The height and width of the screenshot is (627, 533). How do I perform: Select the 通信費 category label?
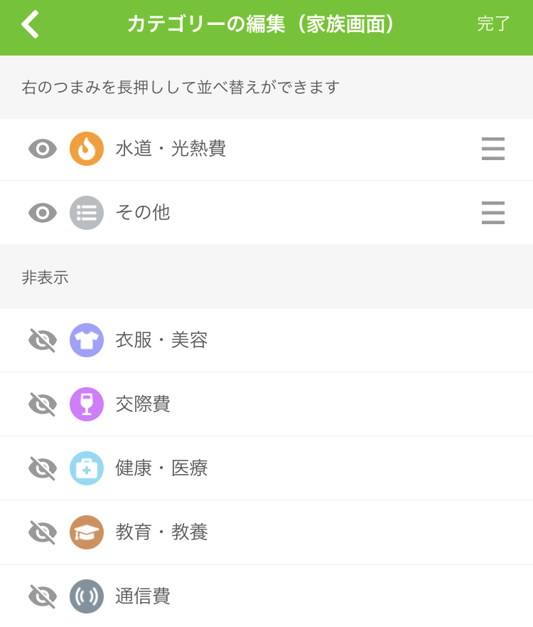143,596
